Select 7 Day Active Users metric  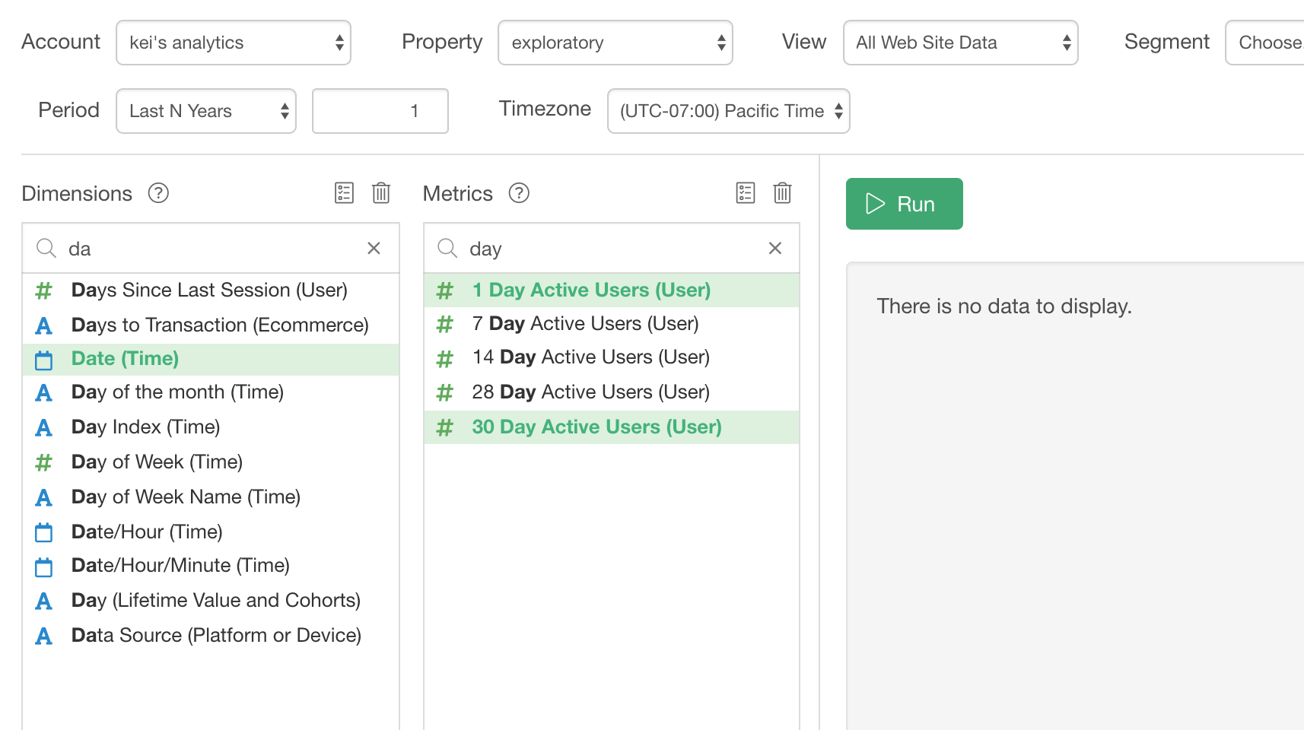tap(585, 324)
